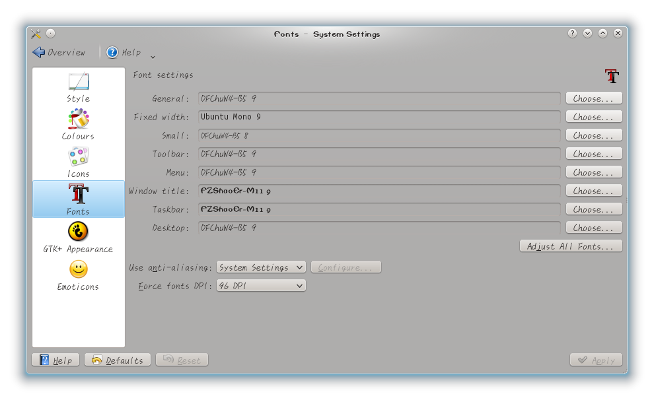Viewport: 654px width, 400px height.
Task: Click the General font preview field
Action: pos(379,98)
